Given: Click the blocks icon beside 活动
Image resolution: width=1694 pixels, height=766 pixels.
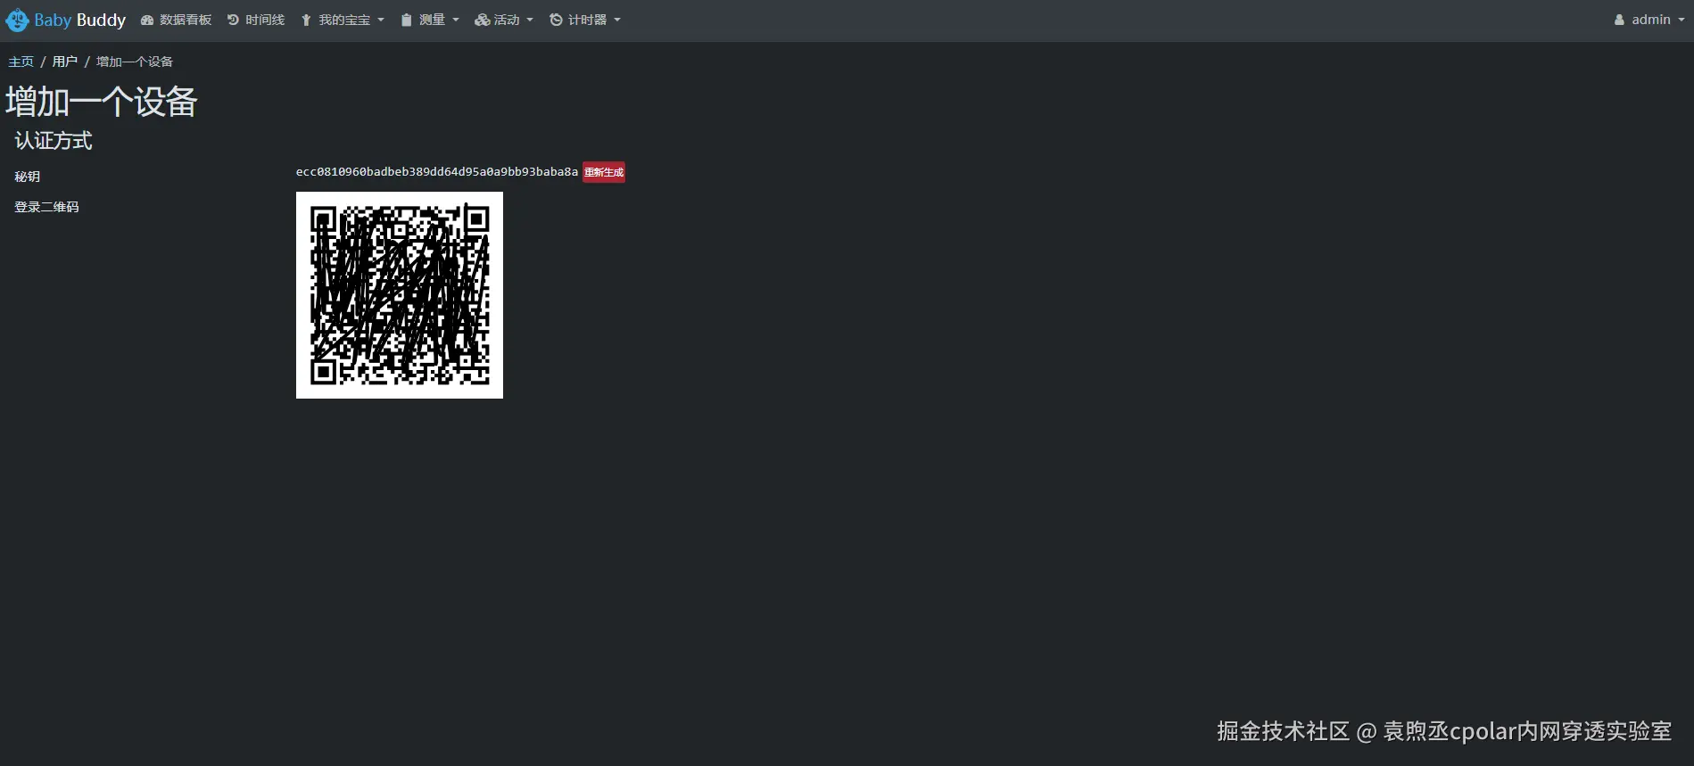Looking at the screenshot, I should point(483,20).
